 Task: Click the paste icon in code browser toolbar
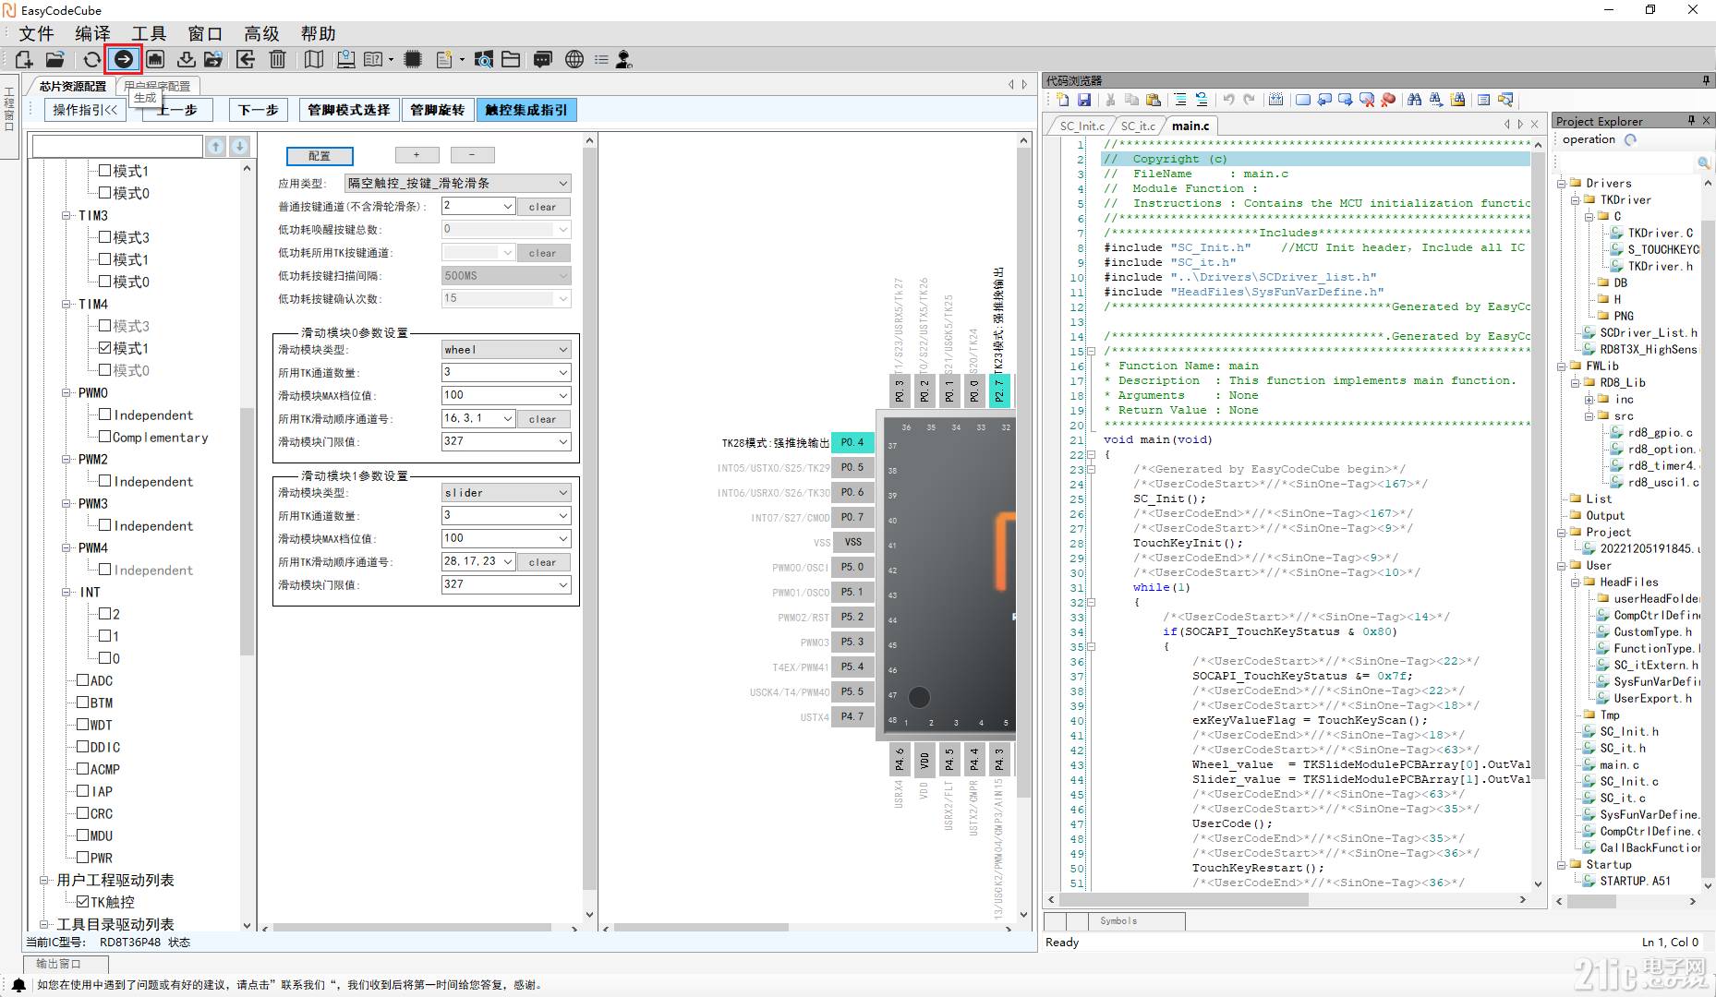tap(1154, 100)
